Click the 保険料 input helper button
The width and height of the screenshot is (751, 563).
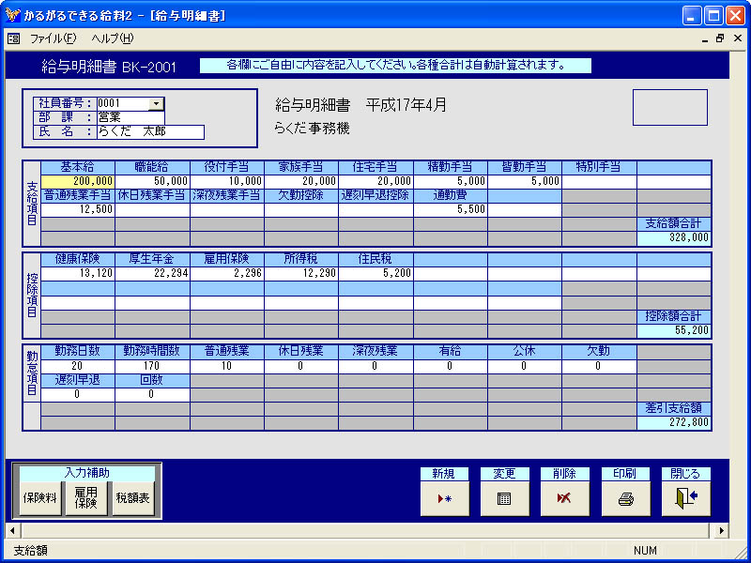coord(40,498)
